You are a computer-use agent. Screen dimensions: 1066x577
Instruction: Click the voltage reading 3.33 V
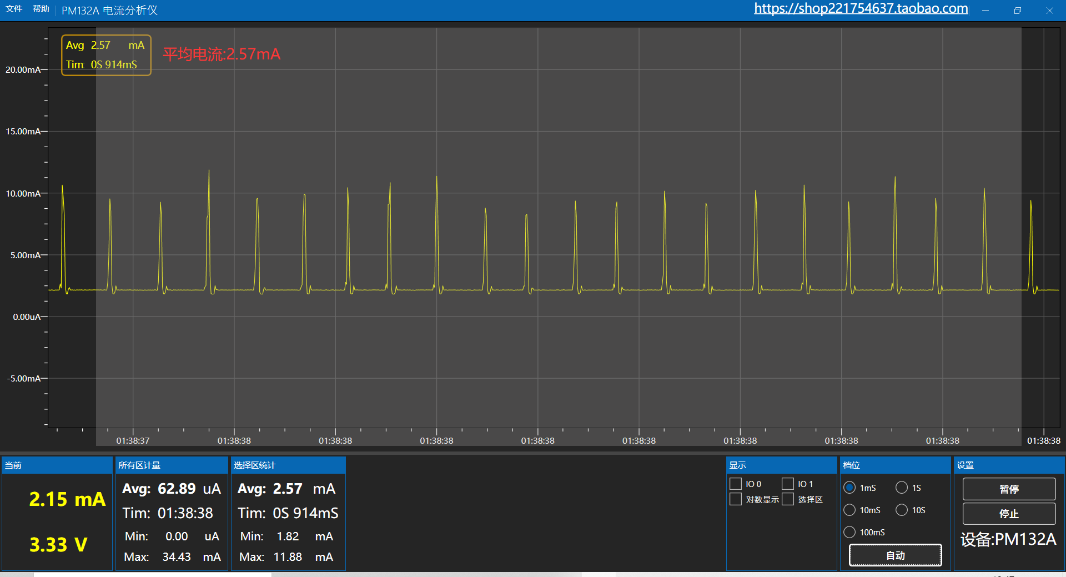click(58, 545)
